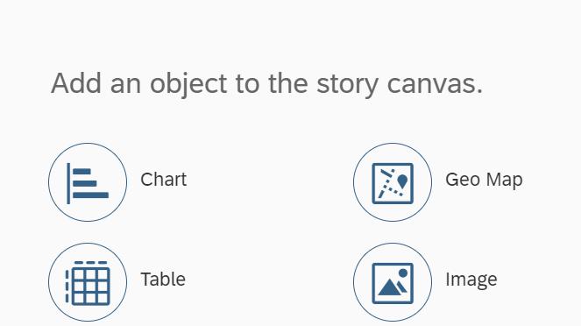Image resolution: width=581 pixels, height=326 pixels.
Task: Click the dashed header row of Table icon
Action: pos(91,263)
